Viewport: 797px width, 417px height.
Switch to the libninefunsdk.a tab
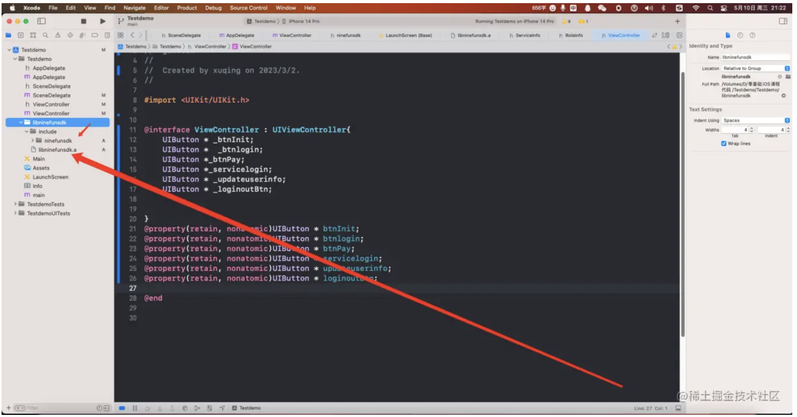coord(471,35)
